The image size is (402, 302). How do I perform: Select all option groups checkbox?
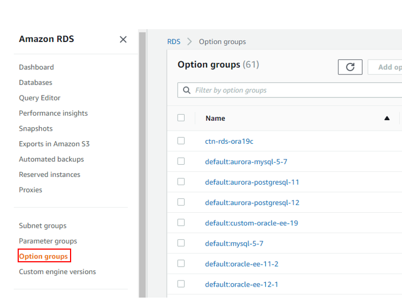[181, 118]
